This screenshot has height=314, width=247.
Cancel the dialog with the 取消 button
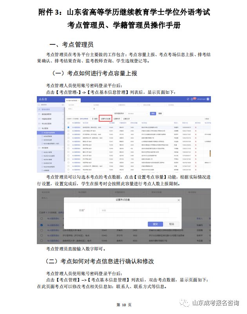coord(171,224)
